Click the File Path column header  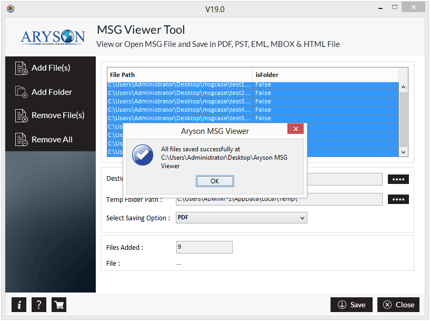point(180,75)
